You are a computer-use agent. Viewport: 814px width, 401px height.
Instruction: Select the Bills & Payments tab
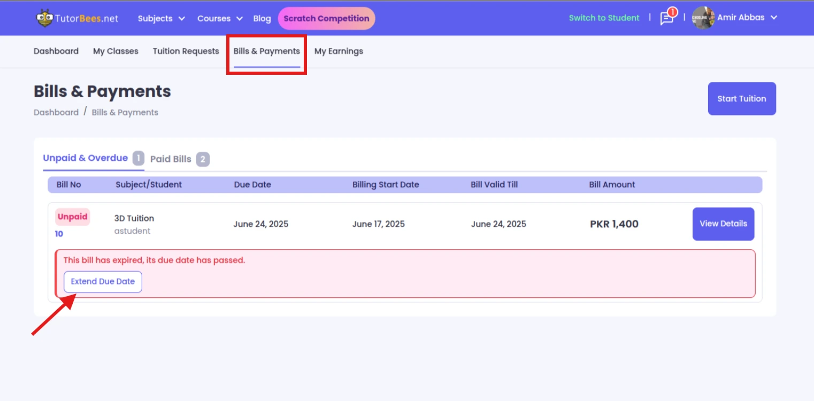pos(266,51)
